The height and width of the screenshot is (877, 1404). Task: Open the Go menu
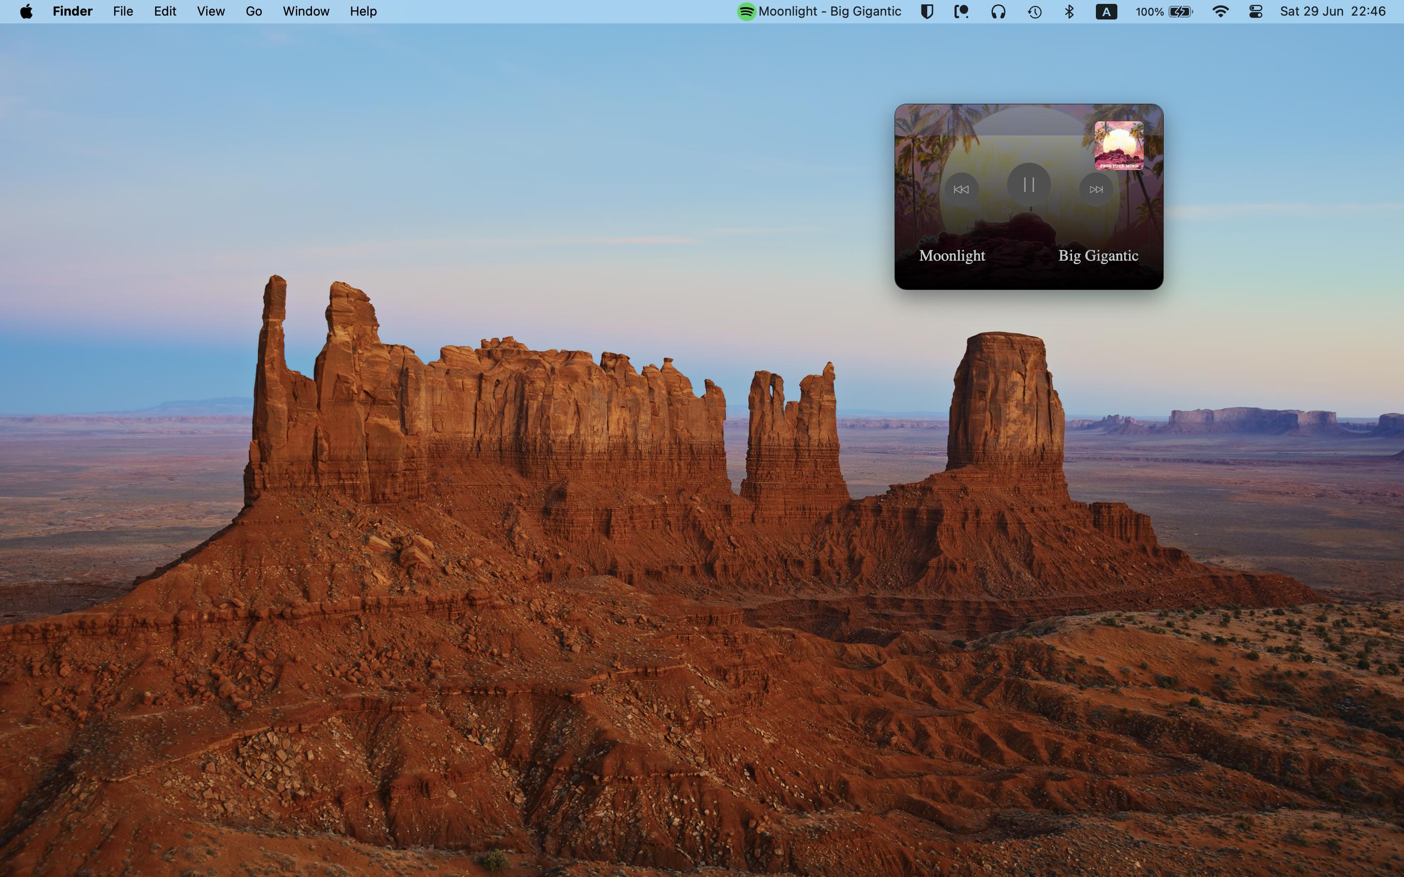click(253, 12)
